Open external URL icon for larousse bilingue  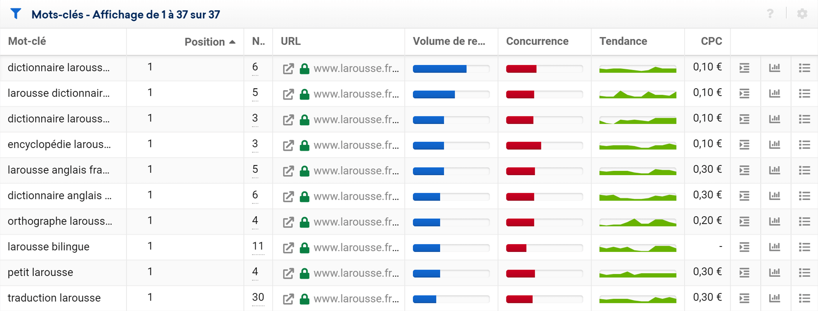(x=288, y=248)
